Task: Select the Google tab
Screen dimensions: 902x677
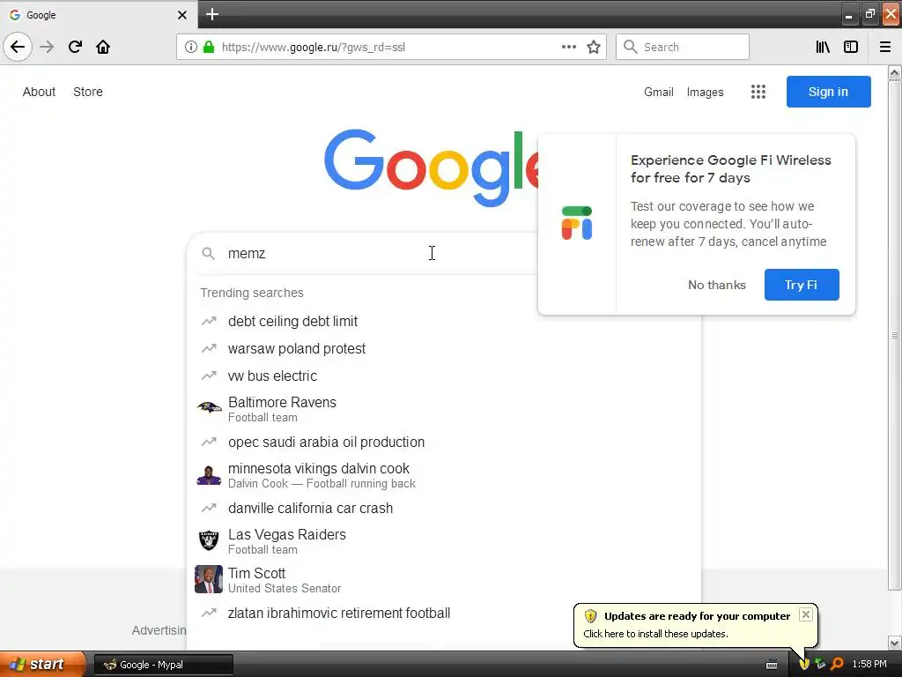Action: [98, 15]
